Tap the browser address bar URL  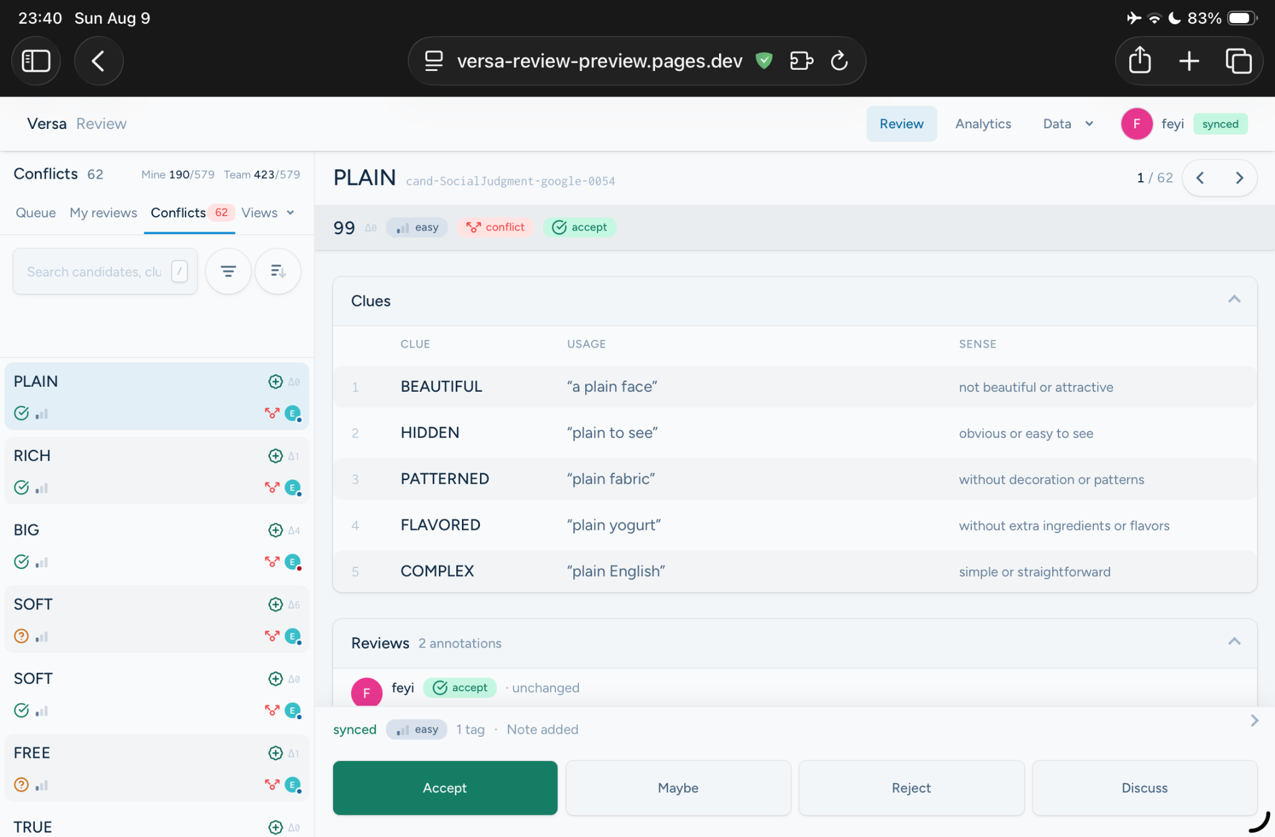600,61
